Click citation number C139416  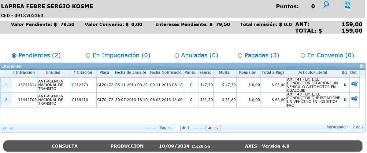point(80,100)
